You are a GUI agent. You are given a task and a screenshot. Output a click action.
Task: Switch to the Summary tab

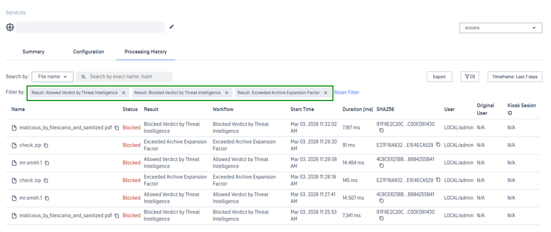point(33,52)
